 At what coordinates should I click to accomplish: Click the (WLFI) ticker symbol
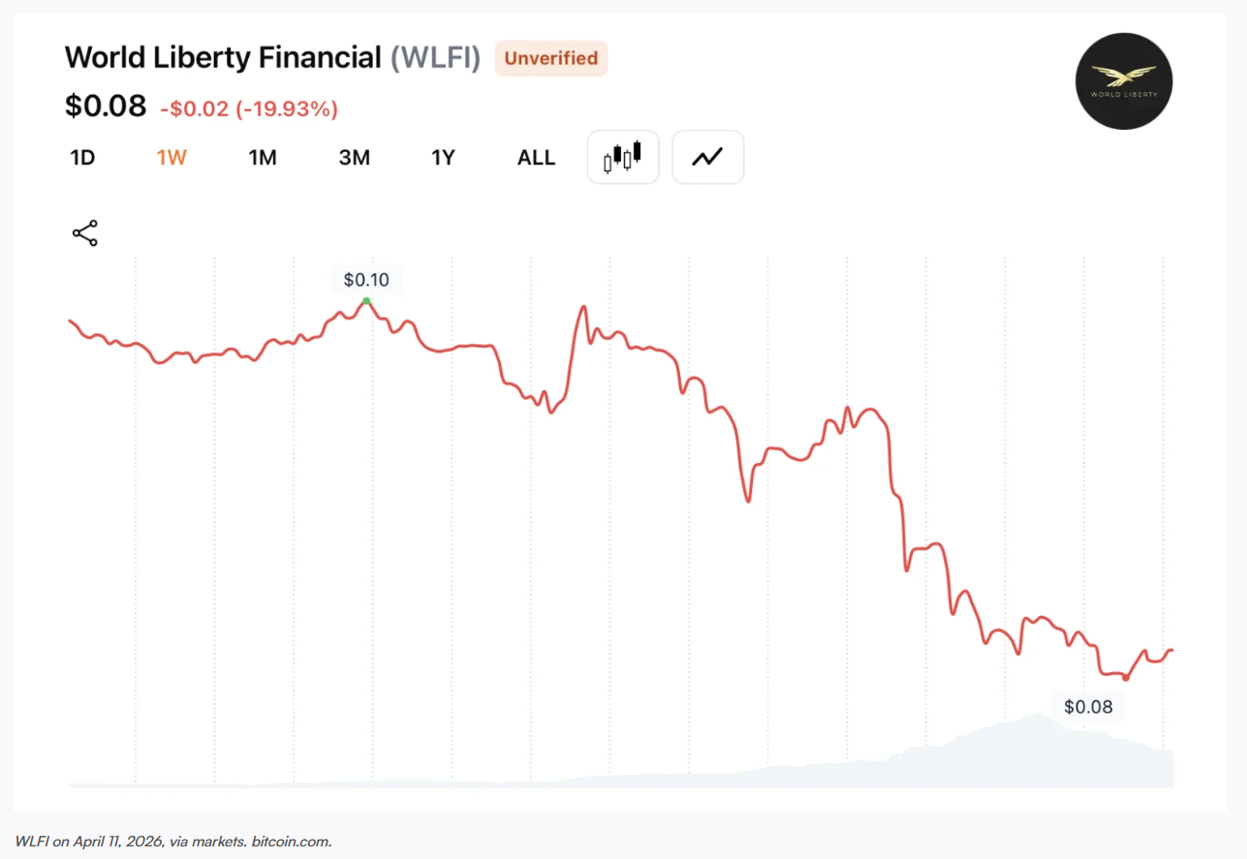435,58
